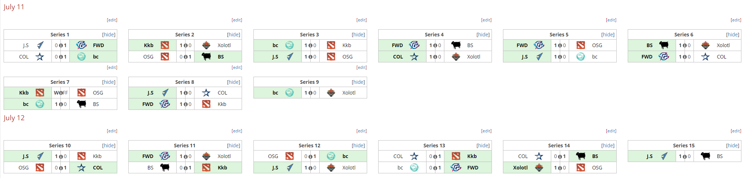The height and width of the screenshot is (178, 750).
Task: Collapse Series 1 with its hide toggle
Action: (x=109, y=35)
